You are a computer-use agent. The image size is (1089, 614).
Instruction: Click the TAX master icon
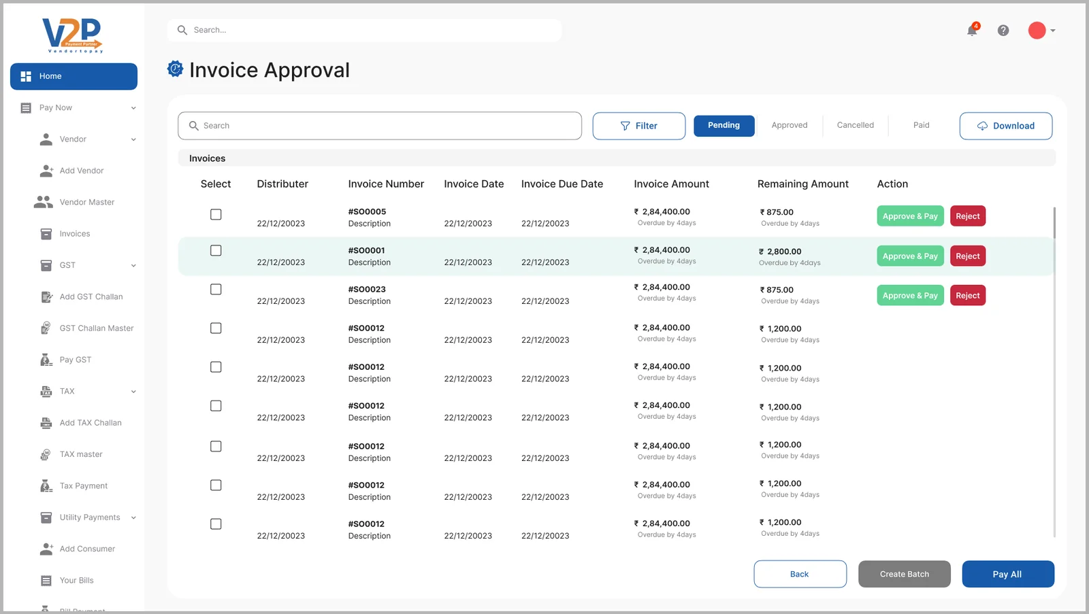point(46,454)
